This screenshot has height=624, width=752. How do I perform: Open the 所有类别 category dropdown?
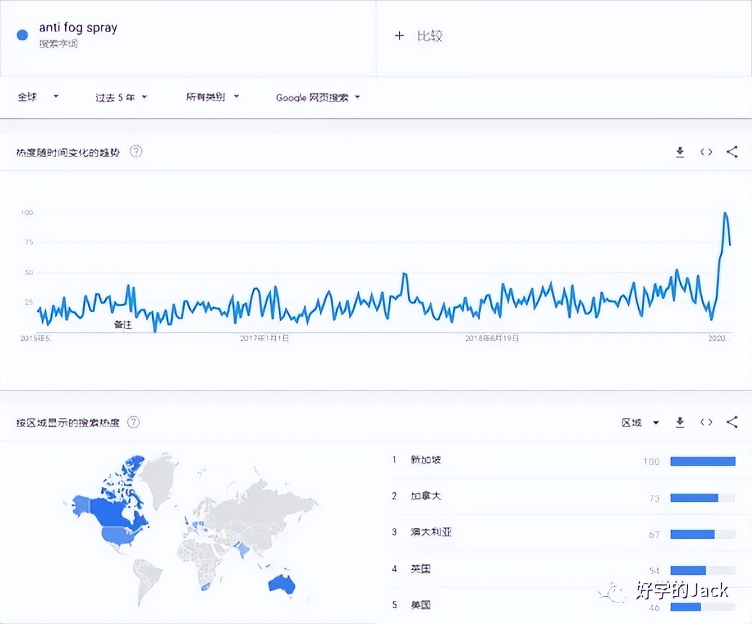[x=212, y=97]
